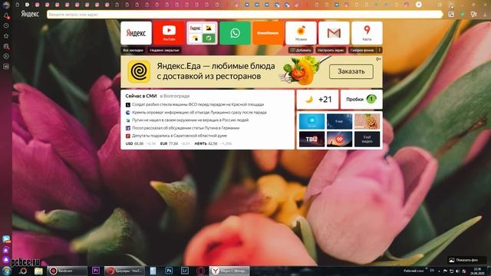Click the volume icon in the system tray
This screenshot has width=491, height=276.
[457, 271]
